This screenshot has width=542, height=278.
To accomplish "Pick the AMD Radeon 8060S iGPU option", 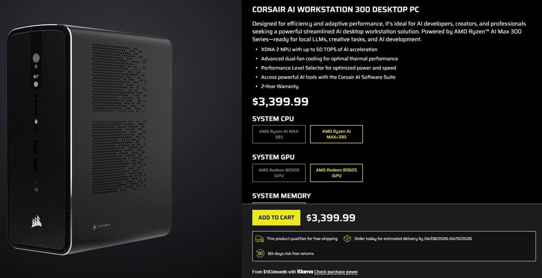I will point(336,172).
